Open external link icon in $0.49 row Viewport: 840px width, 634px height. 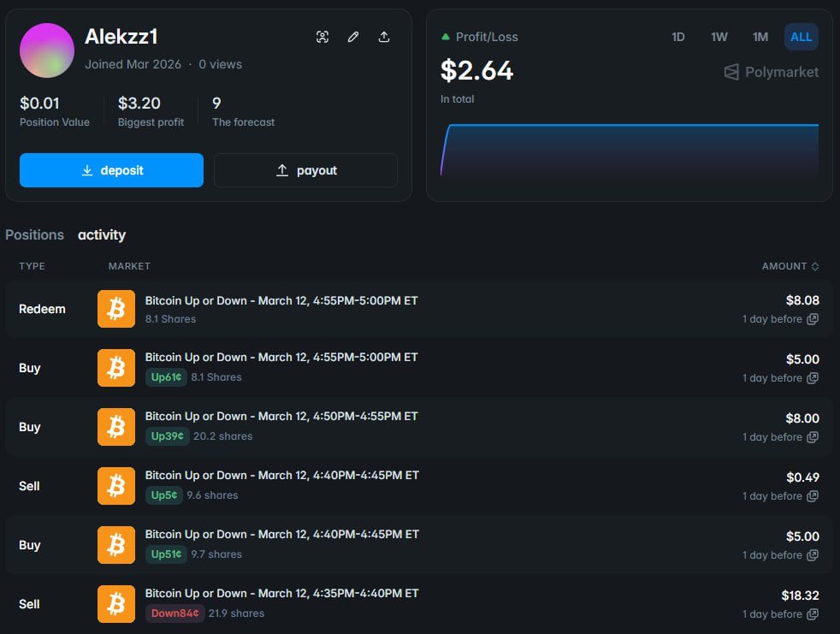point(813,495)
